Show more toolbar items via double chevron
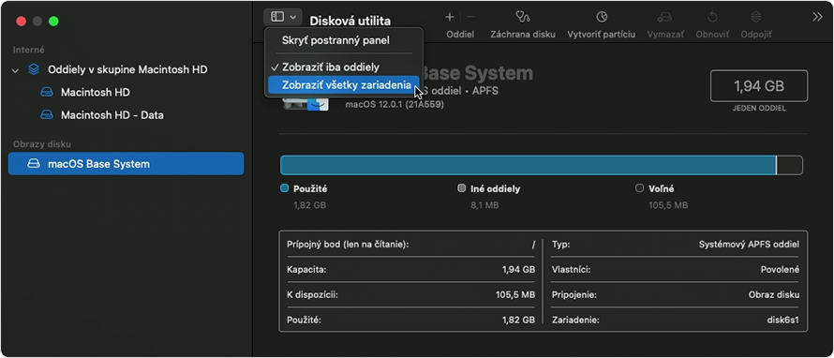834x358 pixels. 817,17
